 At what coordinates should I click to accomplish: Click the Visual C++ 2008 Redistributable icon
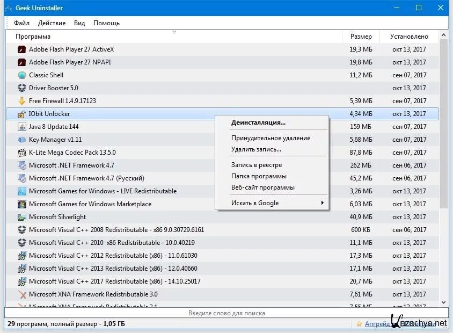(21, 230)
